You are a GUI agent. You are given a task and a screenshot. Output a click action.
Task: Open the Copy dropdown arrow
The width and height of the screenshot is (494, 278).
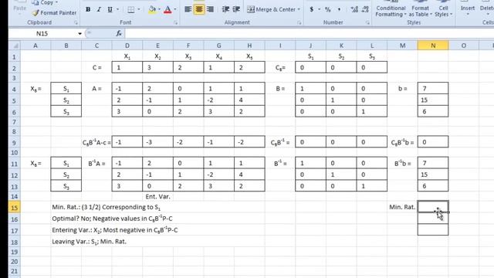point(56,2)
